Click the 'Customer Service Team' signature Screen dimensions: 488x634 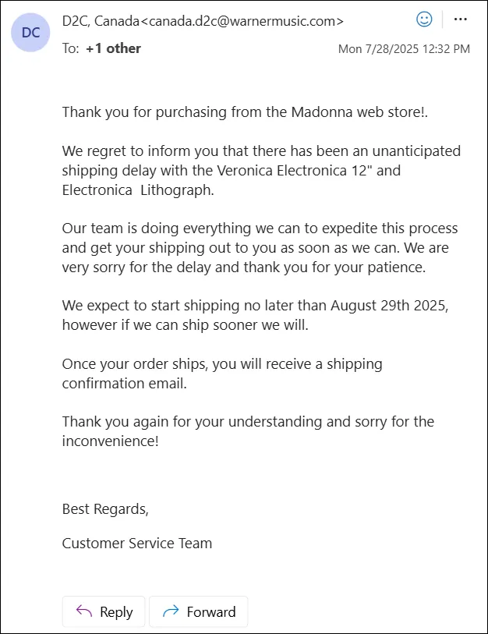(137, 543)
